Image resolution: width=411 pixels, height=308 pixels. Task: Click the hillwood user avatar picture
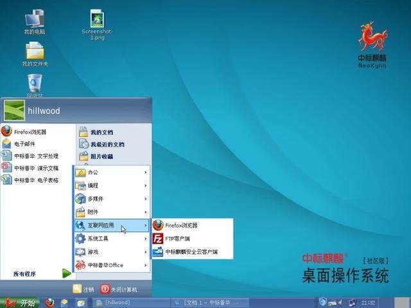click(14, 110)
